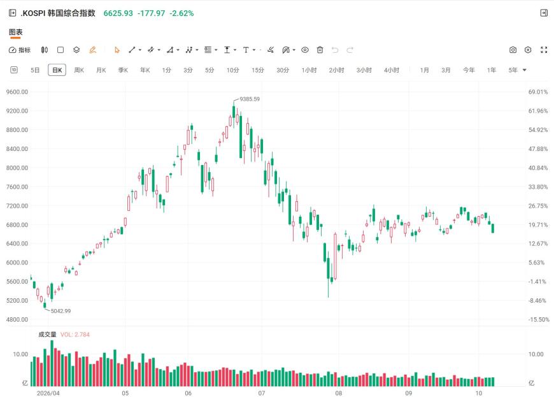This screenshot has width=554, height=397.
Task: Select the Fibonacci levels drawing tool
Action: click(x=208, y=50)
